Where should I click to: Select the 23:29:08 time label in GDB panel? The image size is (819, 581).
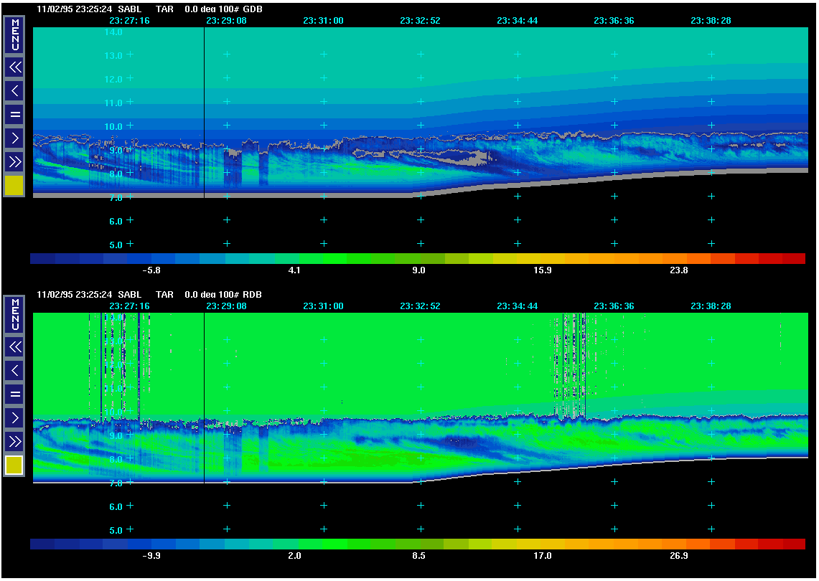pyautogui.click(x=226, y=21)
